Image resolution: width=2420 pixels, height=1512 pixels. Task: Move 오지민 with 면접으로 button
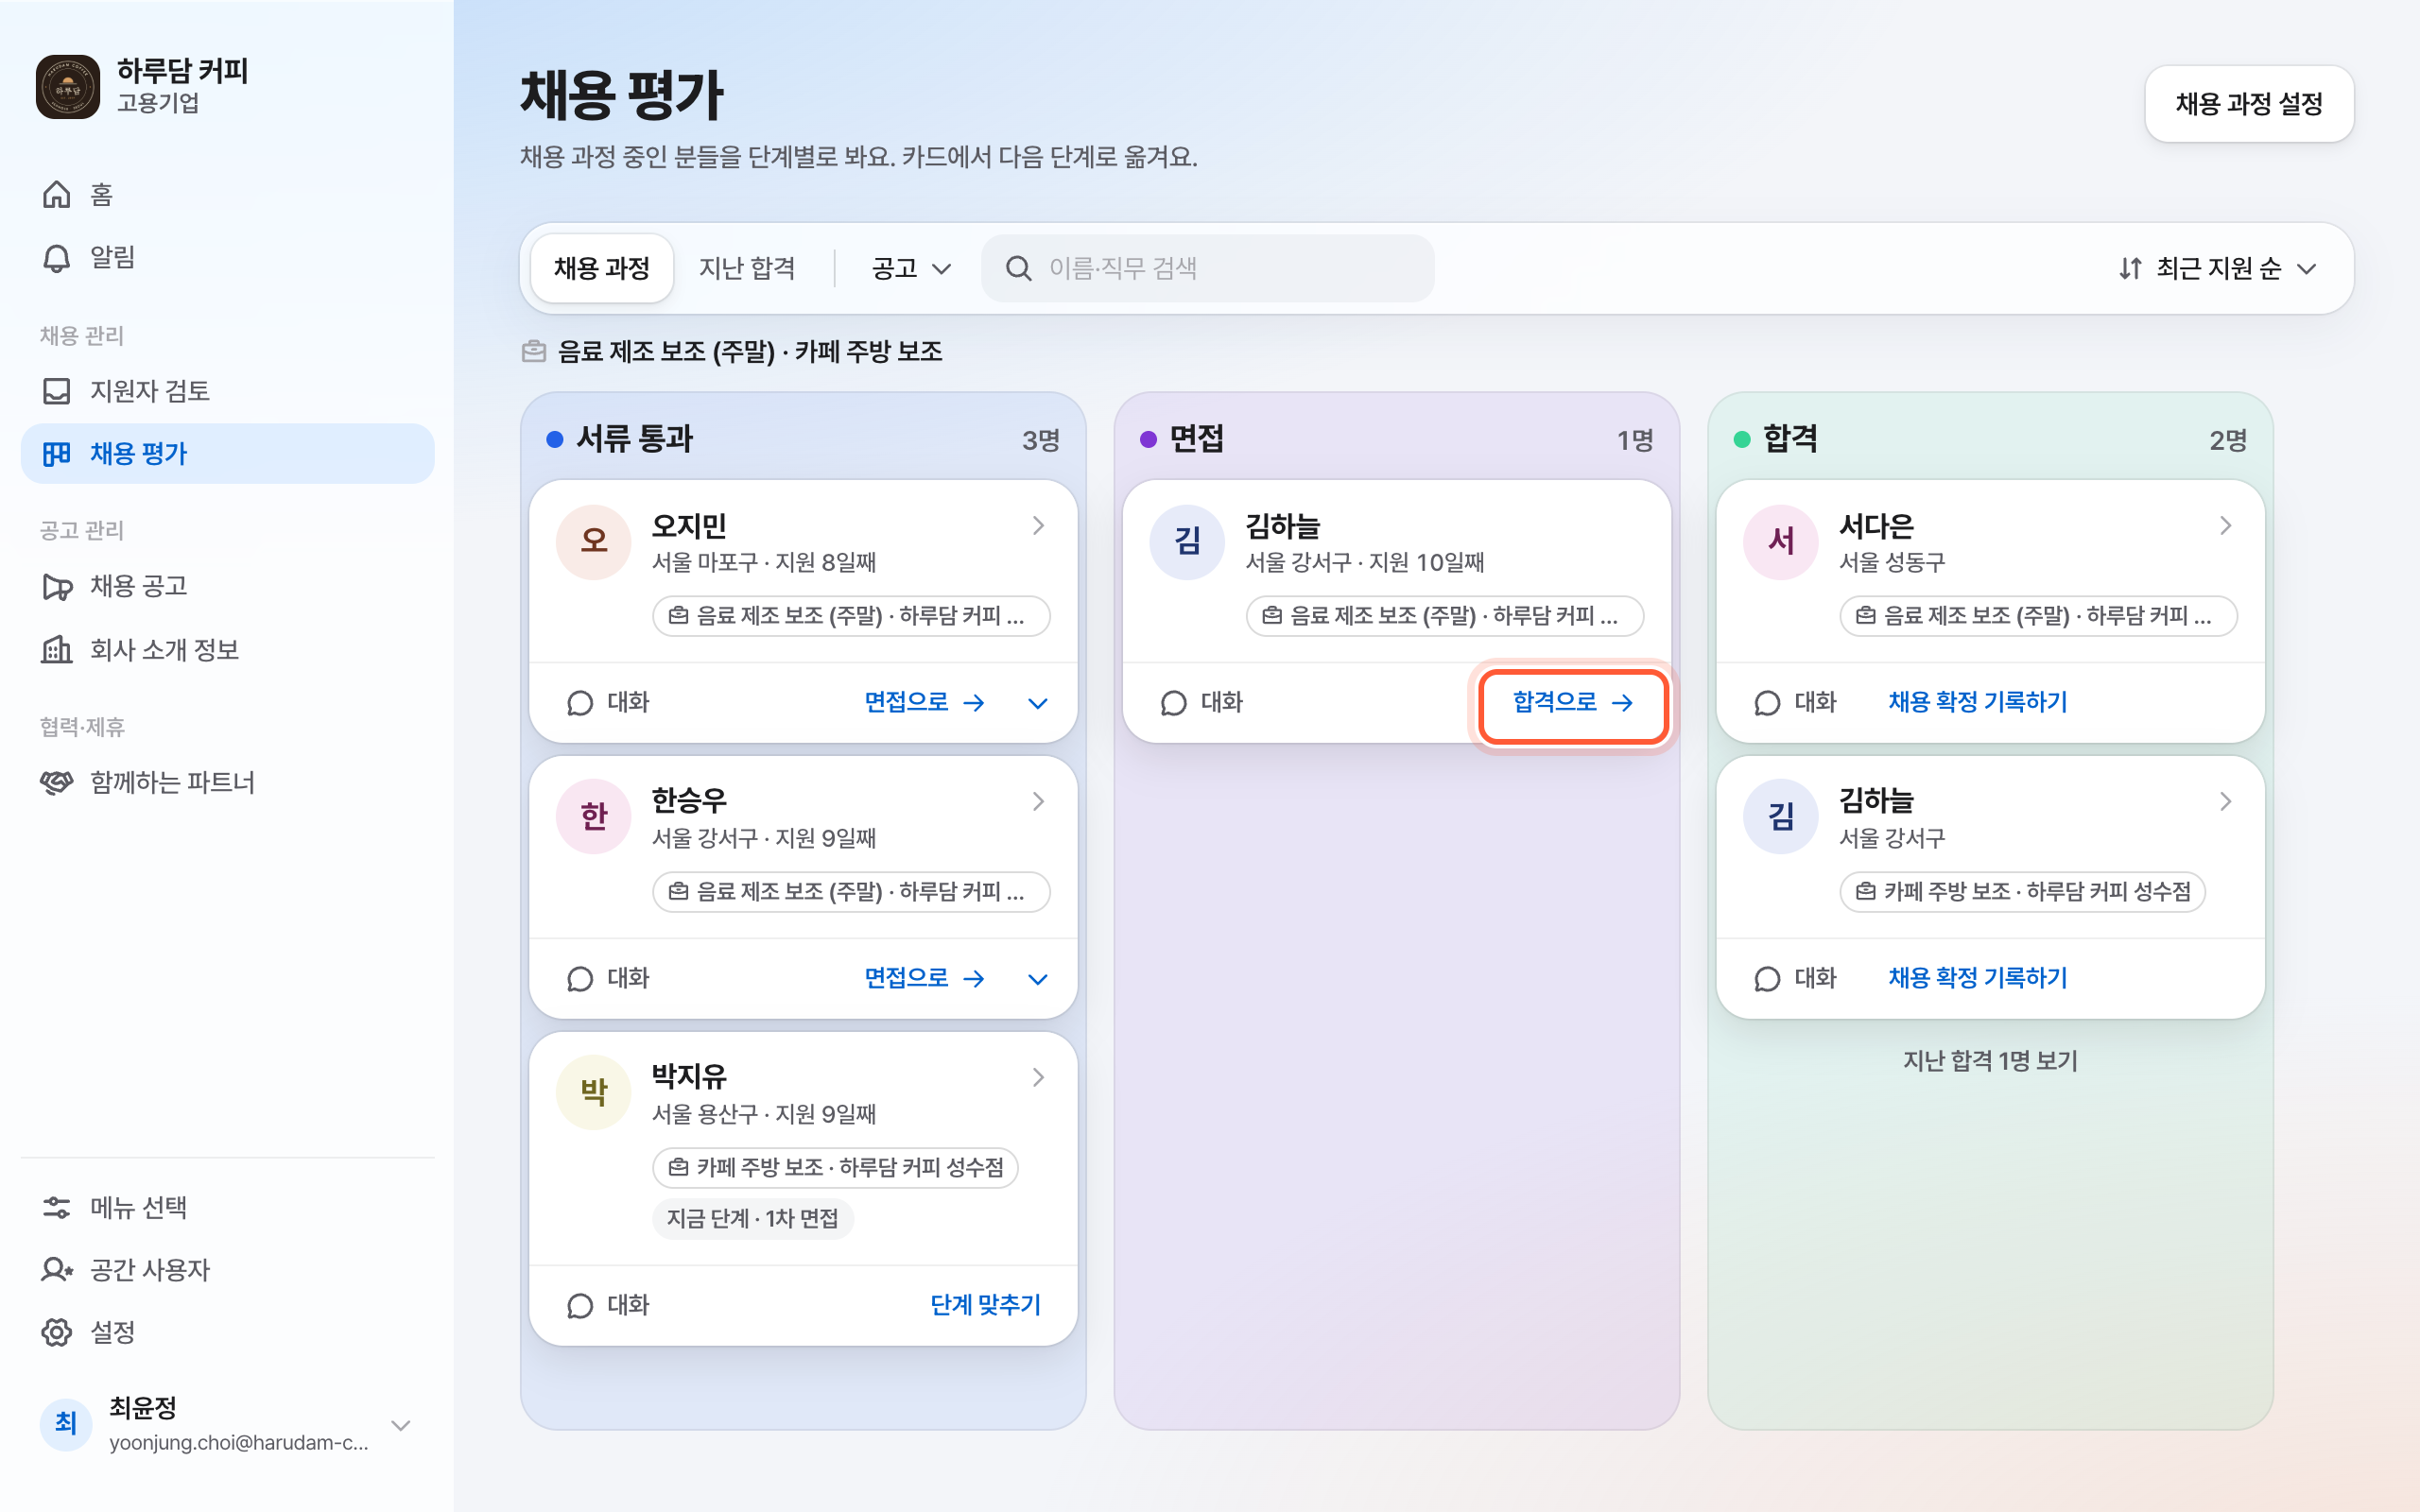click(x=924, y=703)
